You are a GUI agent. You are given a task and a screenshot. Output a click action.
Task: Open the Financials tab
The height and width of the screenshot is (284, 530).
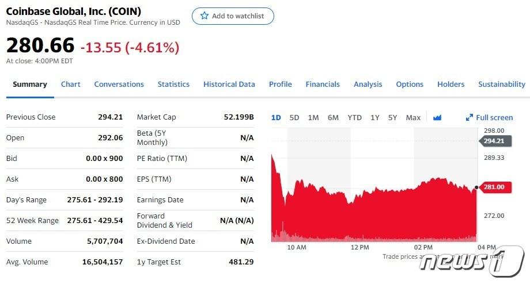pos(323,85)
